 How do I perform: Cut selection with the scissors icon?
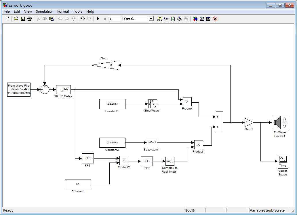pyautogui.click(x=38, y=19)
